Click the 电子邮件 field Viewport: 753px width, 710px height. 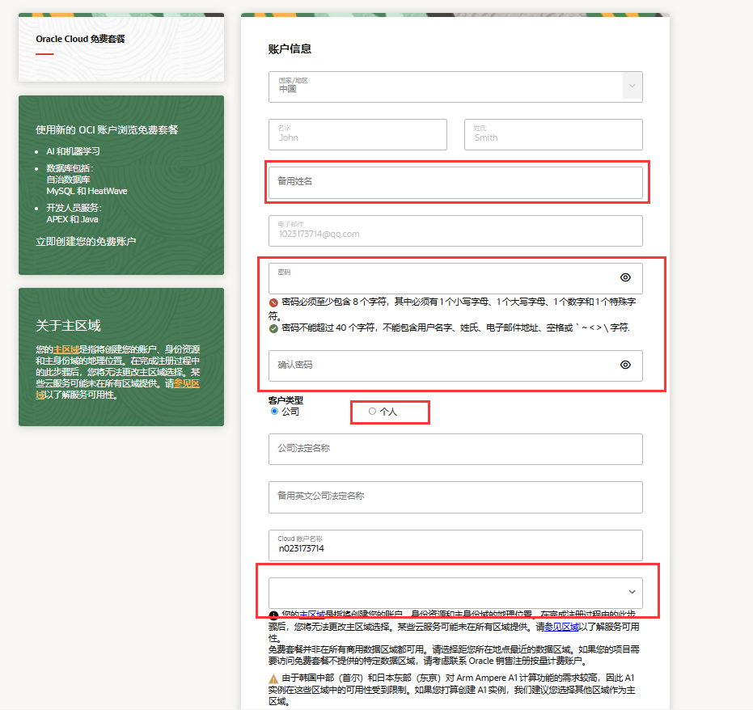(455, 231)
